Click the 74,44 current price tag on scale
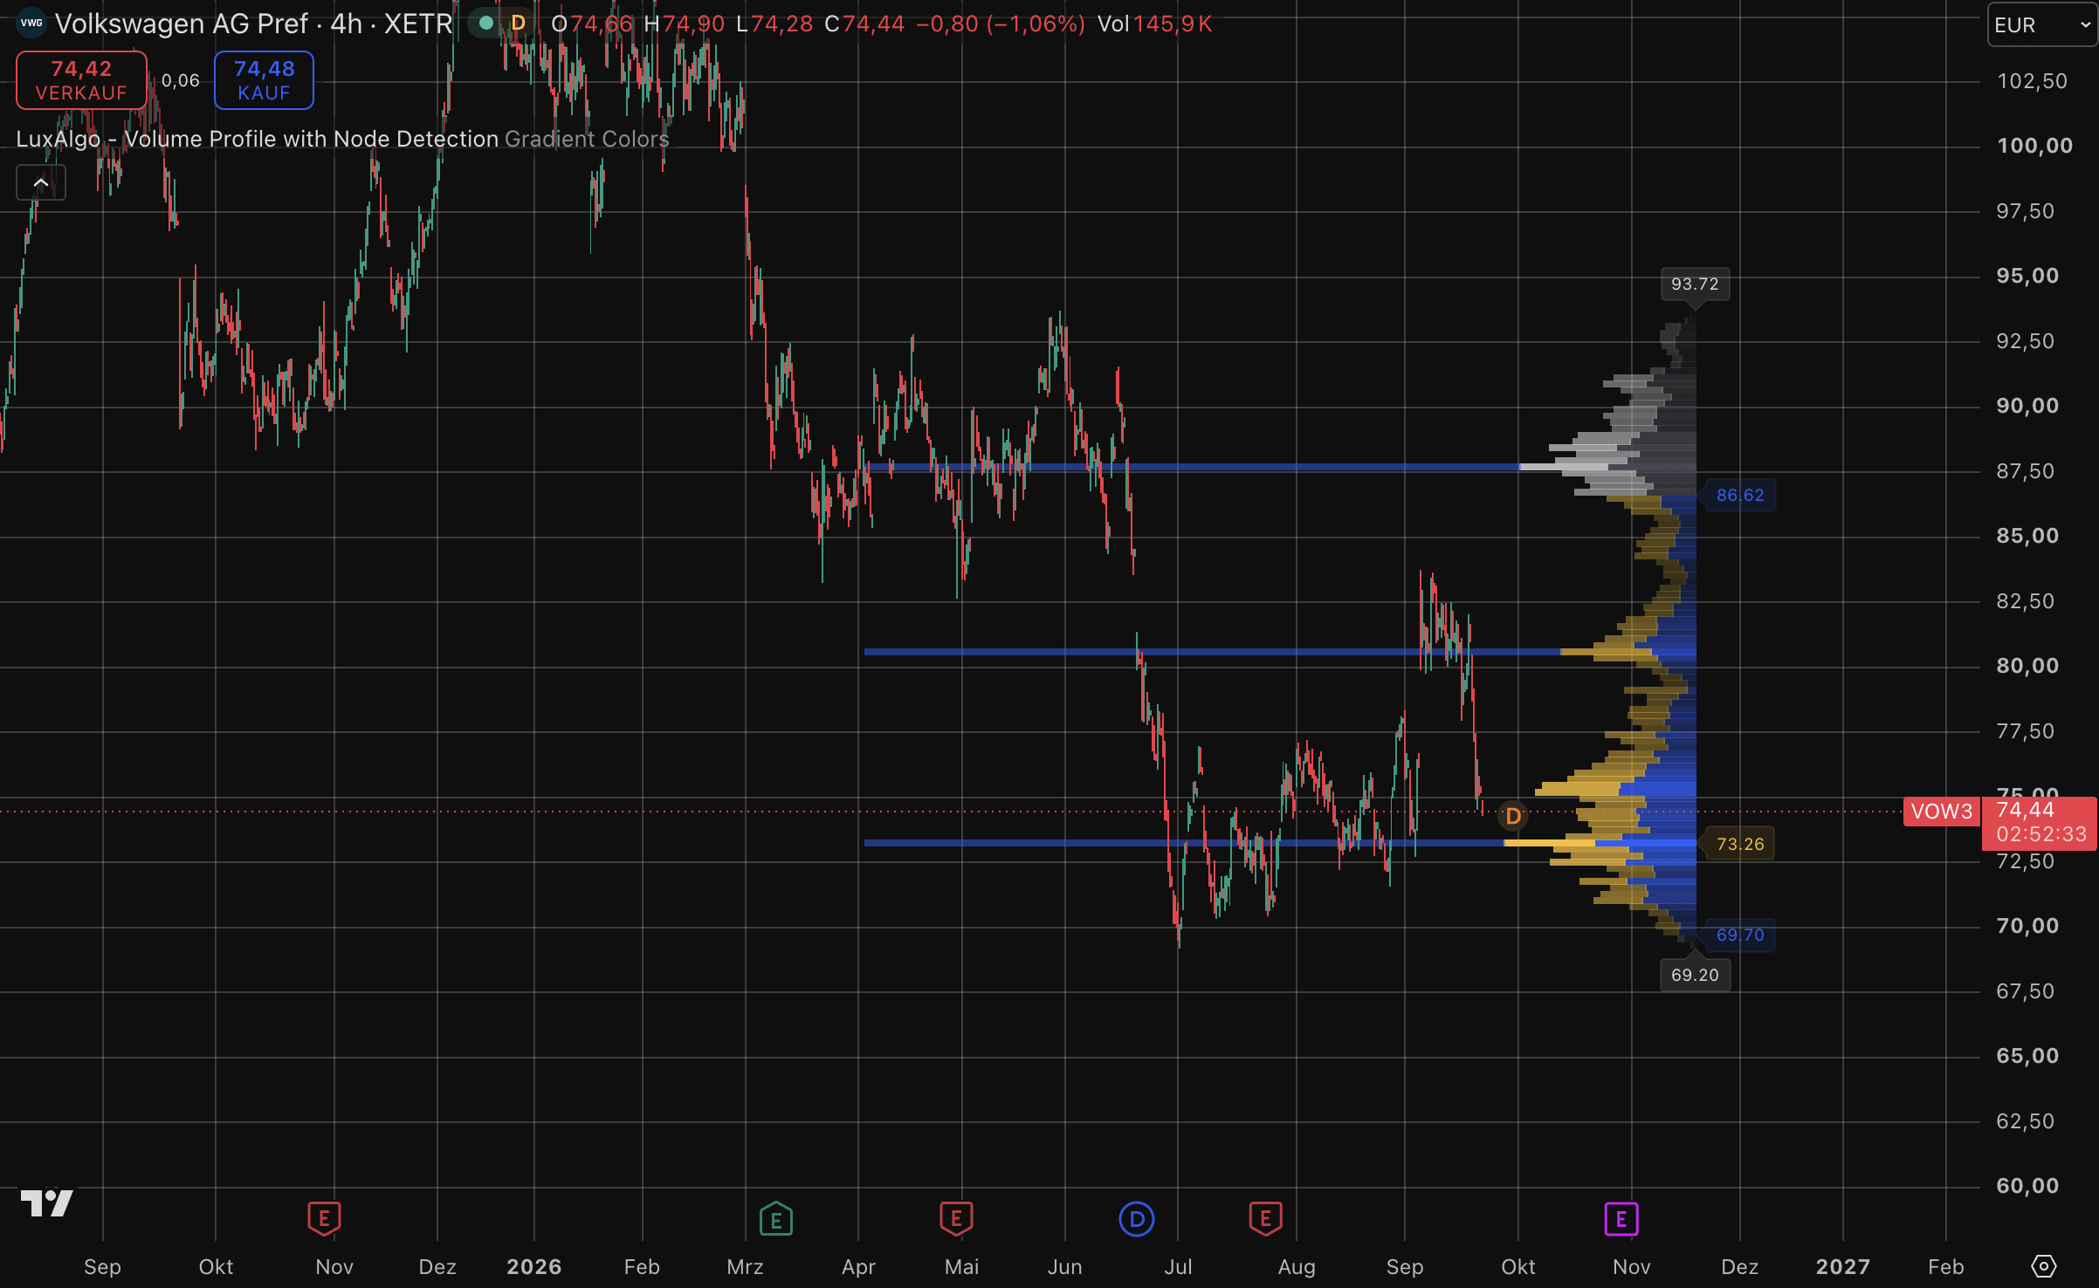2099x1288 pixels. coord(2039,822)
